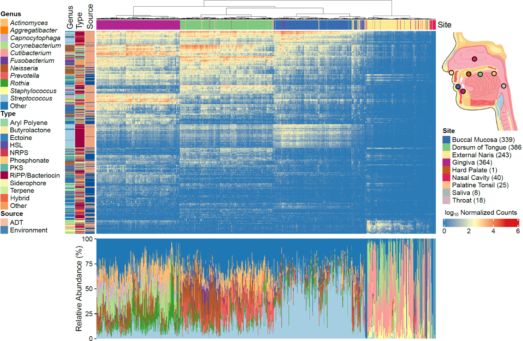
Task: Click the External Naris (243) legend text
Action: tap(482, 155)
